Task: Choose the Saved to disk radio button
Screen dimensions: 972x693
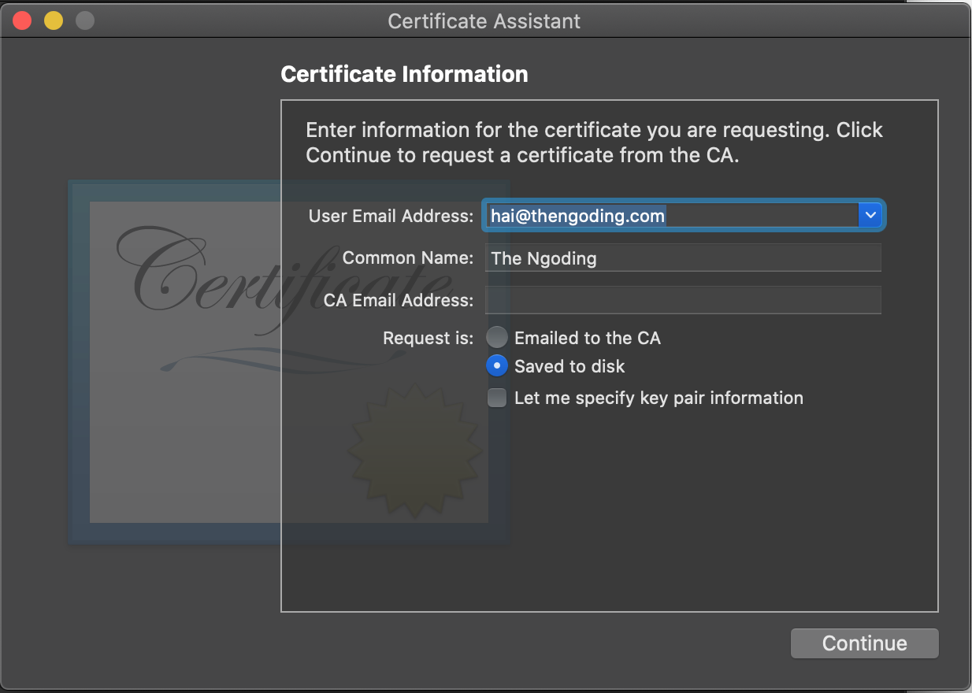Action: 497,366
